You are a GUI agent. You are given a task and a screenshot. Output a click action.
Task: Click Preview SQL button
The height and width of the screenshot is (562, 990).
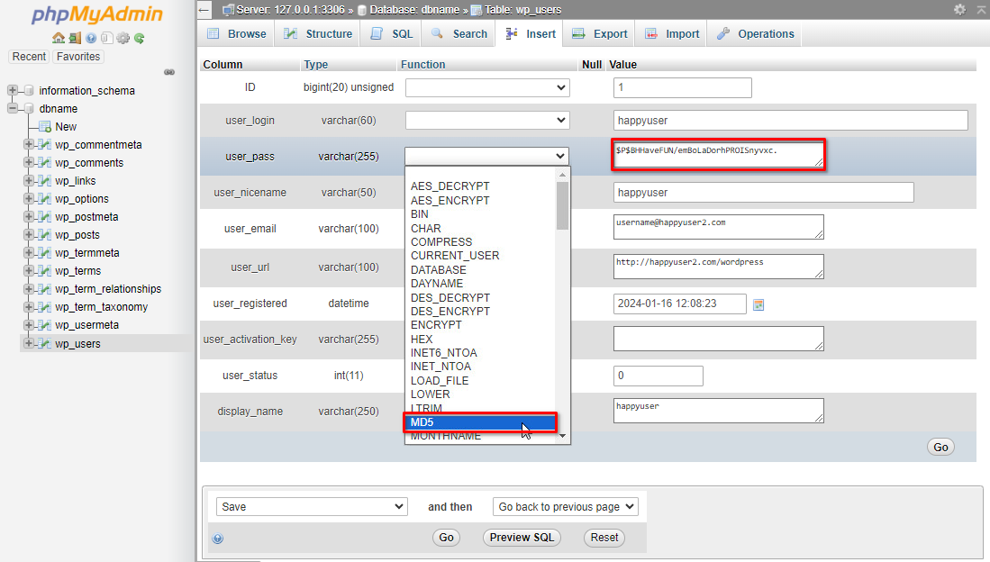(522, 538)
